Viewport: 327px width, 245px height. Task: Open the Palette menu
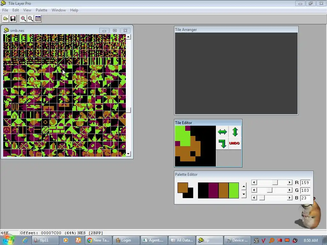[42, 10]
